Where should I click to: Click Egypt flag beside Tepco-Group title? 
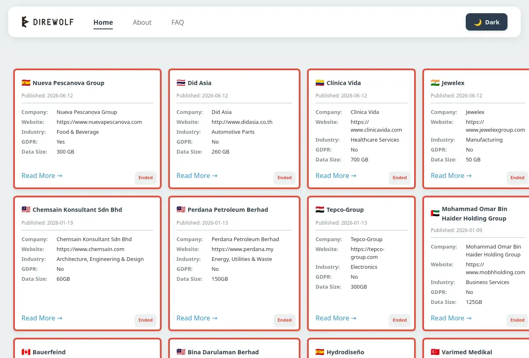320,209
